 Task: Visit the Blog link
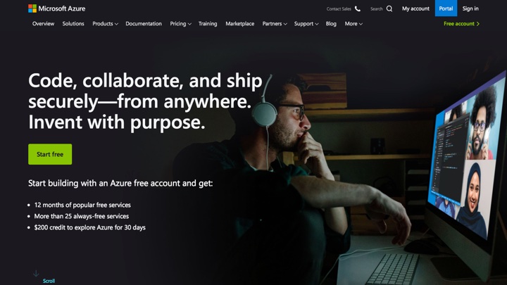(x=331, y=24)
